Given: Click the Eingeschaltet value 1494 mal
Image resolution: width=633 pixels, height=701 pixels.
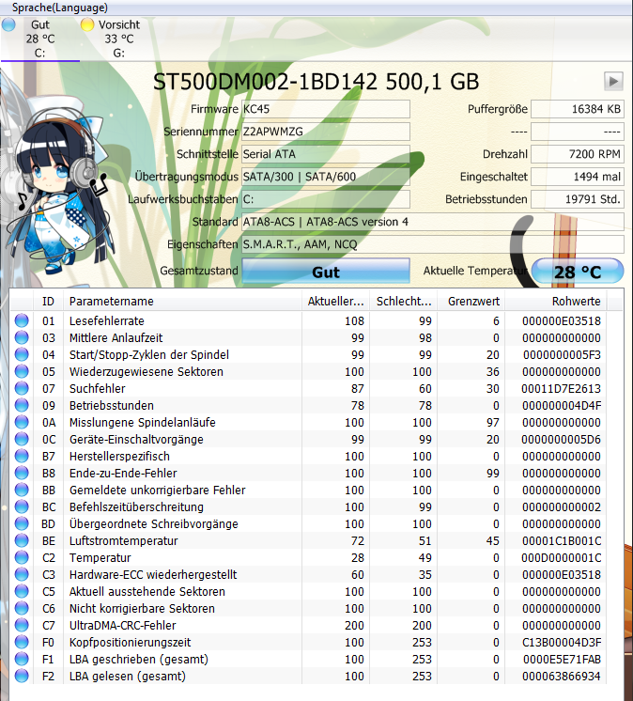Looking at the screenshot, I should click(578, 177).
